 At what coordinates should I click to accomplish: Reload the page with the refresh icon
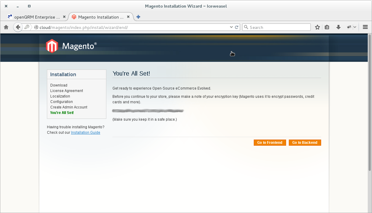click(x=236, y=27)
